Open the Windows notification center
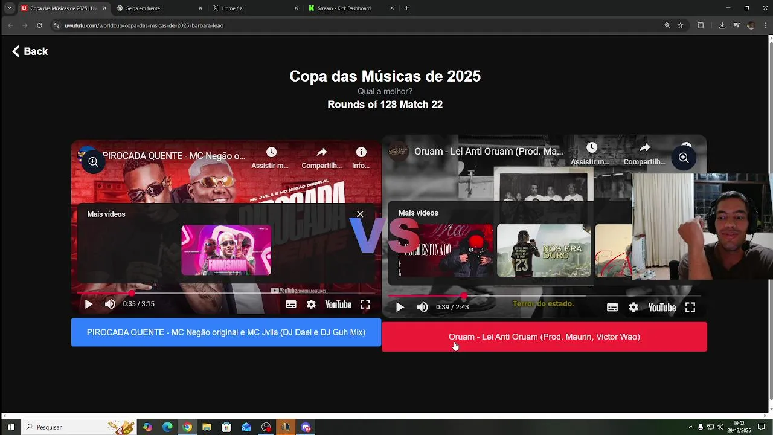This screenshot has width=773, height=435. [x=762, y=427]
